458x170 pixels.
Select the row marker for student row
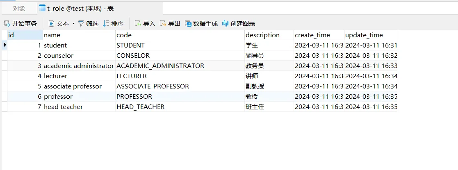coord(5,45)
